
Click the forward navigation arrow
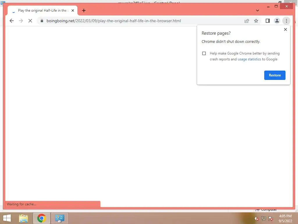[21, 21]
